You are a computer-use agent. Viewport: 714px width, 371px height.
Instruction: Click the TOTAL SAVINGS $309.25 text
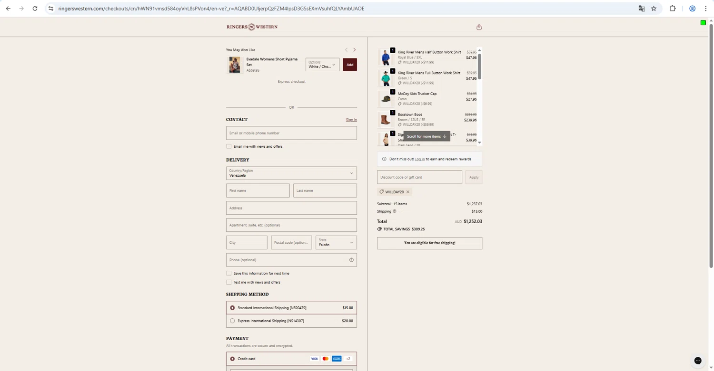(x=404, y=229)
